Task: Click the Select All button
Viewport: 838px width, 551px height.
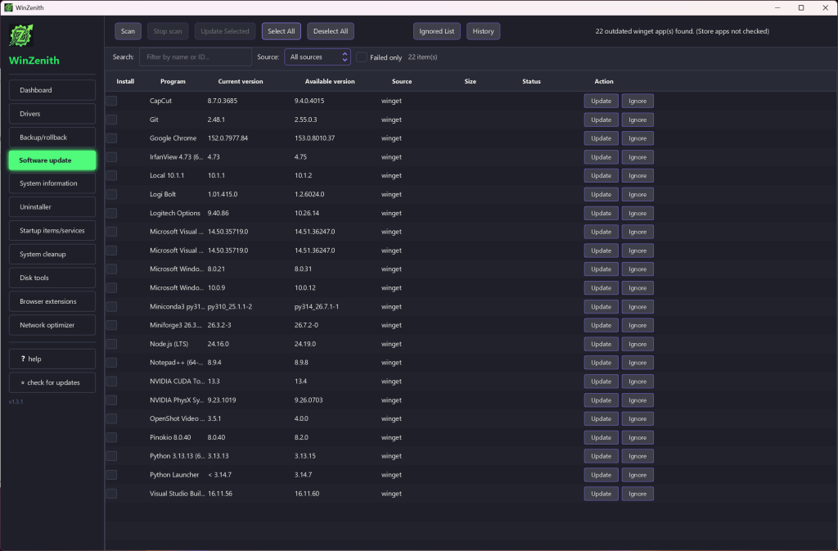Action: [x=282, y=31]
